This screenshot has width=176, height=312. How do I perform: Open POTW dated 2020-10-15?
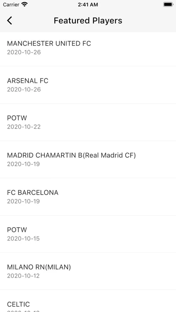pos(88,234)
